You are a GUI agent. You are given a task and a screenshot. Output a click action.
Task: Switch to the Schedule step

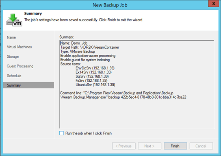tap(14, 76)
